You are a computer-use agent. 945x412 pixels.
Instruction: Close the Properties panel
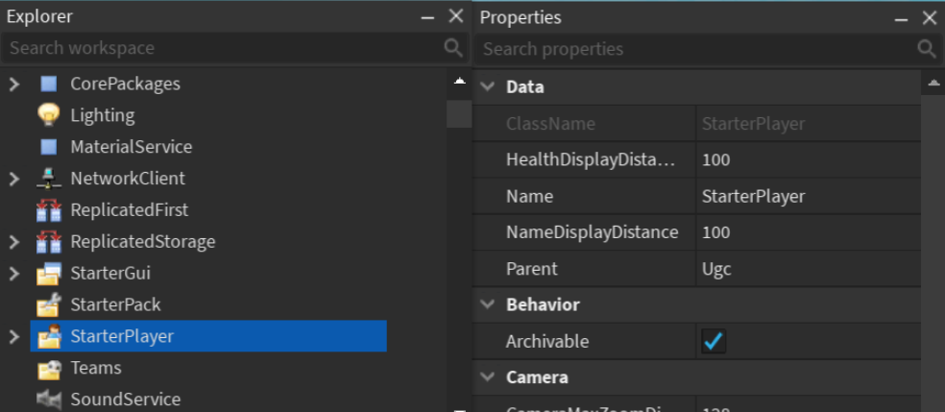(930, 18)
